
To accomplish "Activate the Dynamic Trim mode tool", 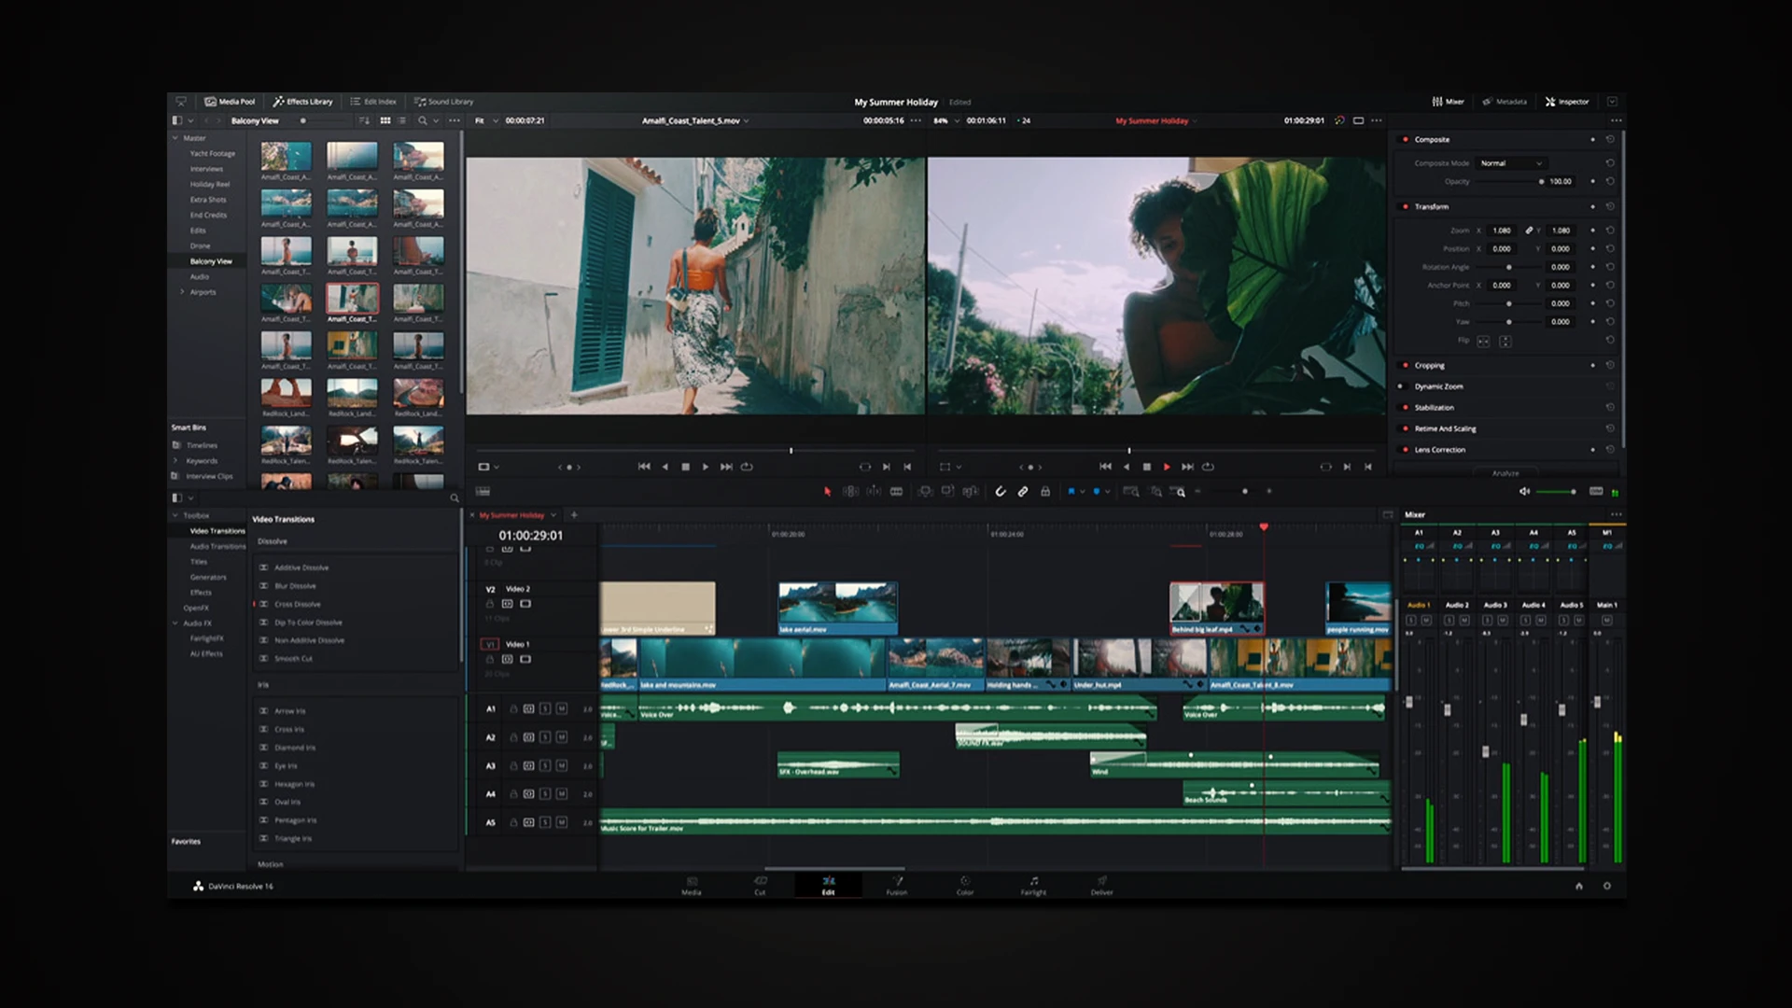I will pos(874,492).
